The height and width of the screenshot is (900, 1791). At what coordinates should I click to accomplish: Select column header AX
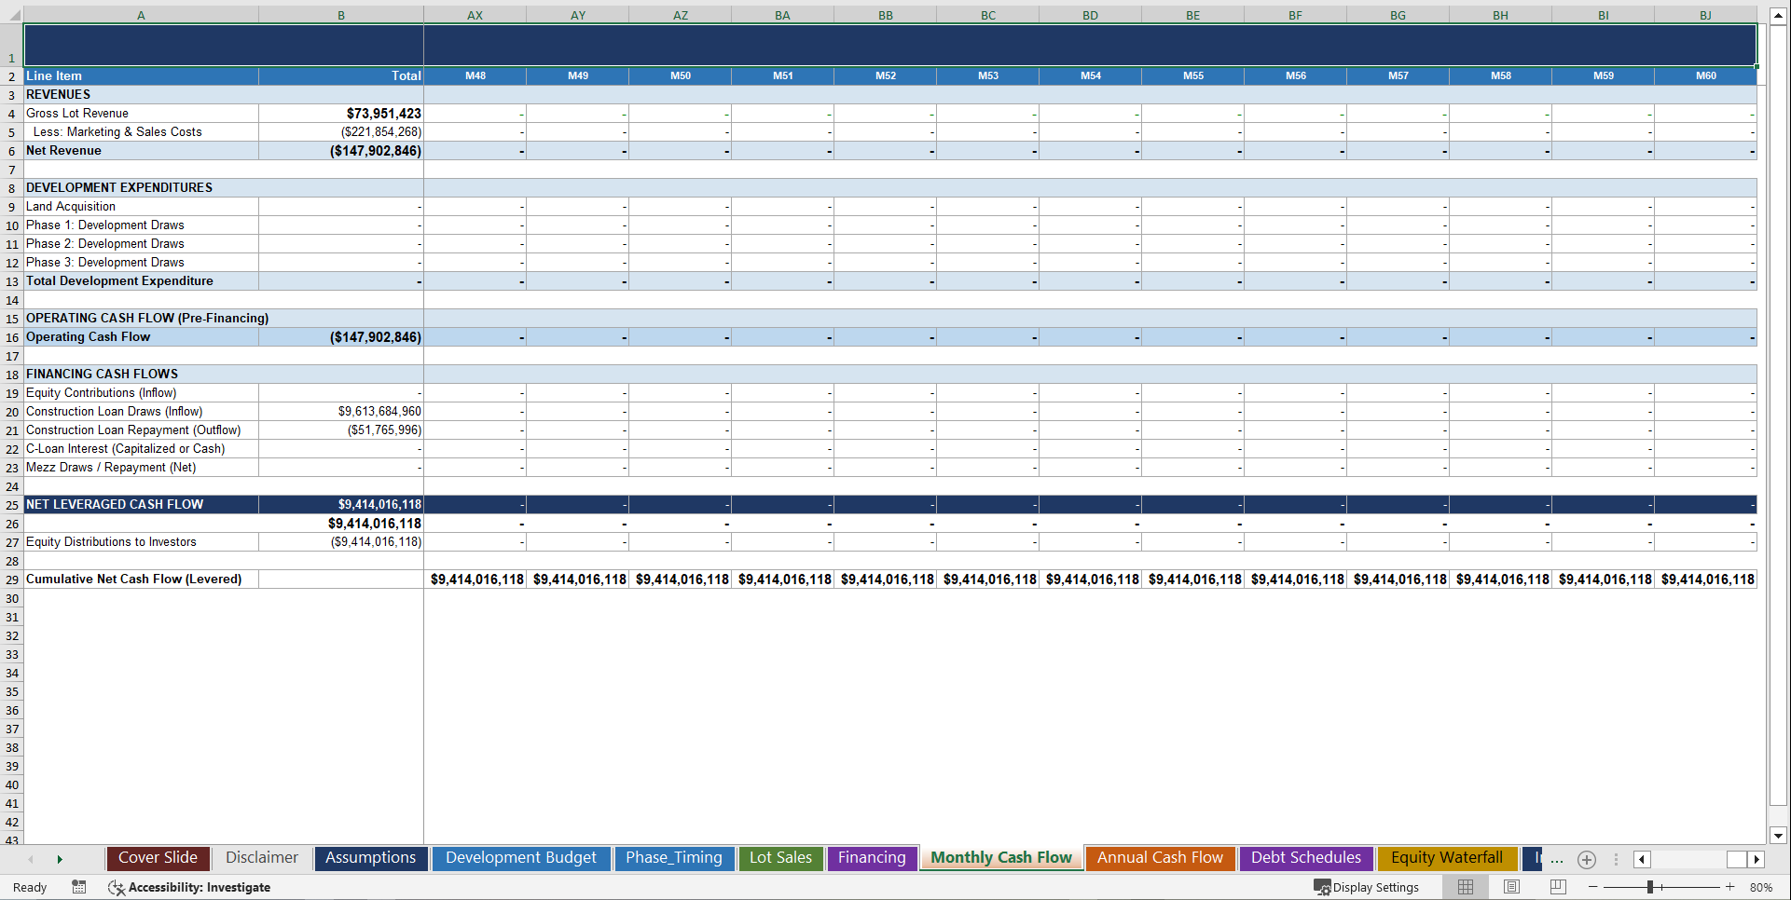click(x=475, y=15)
